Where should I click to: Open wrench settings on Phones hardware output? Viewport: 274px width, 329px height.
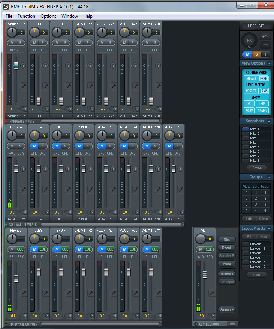click(24, 293)
